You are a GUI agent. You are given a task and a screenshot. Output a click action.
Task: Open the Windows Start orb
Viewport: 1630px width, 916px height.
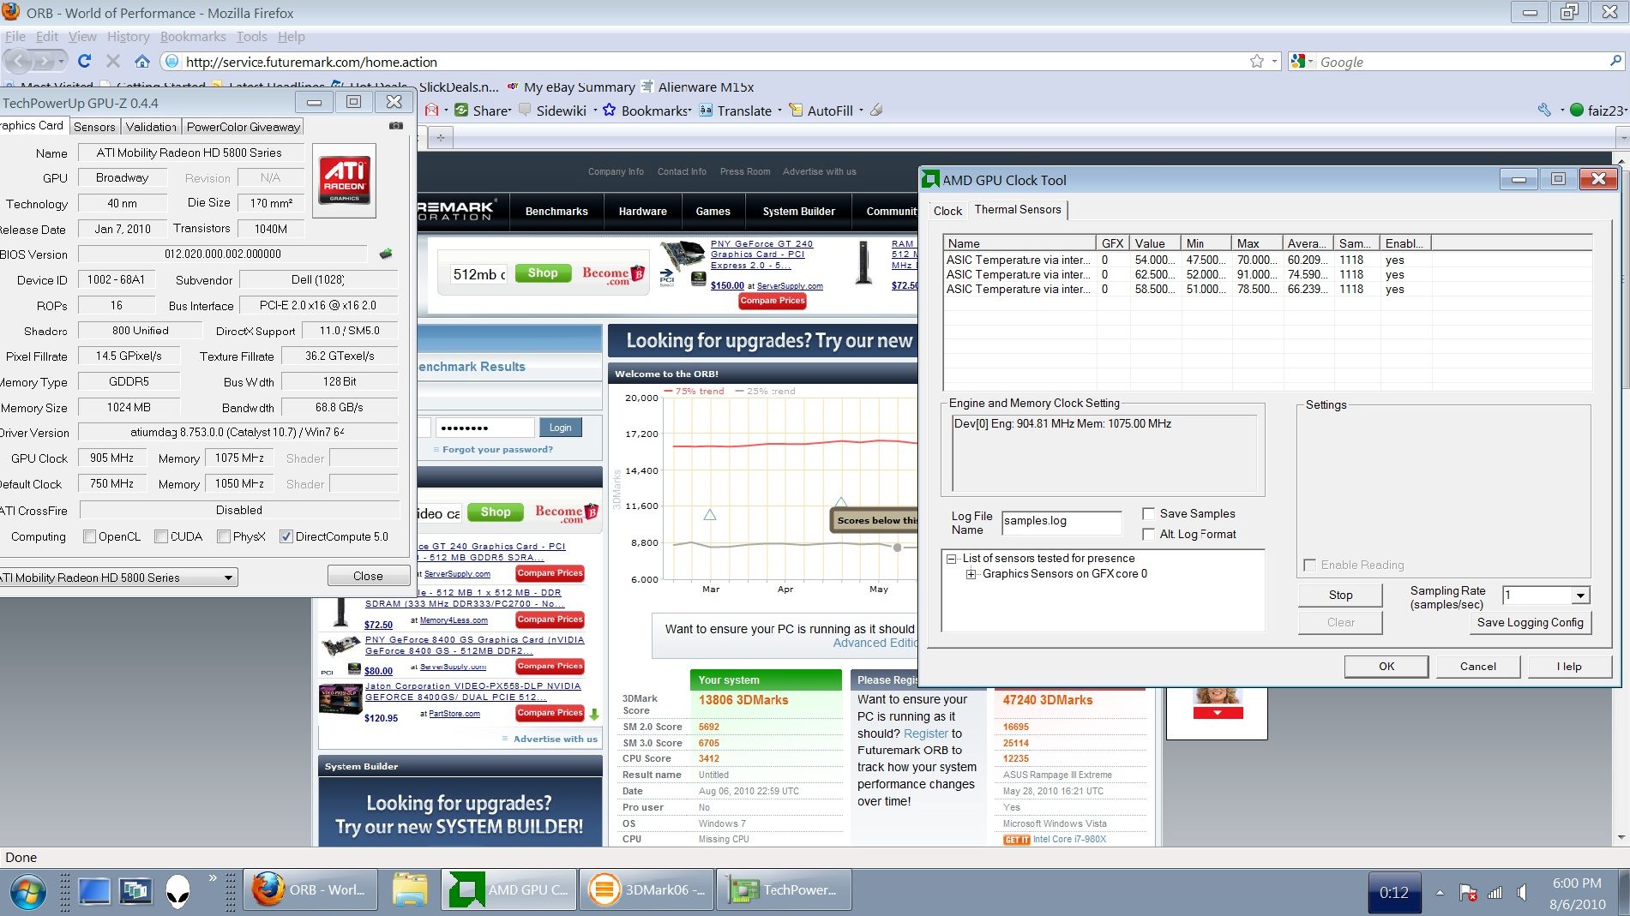pos(28,892)
